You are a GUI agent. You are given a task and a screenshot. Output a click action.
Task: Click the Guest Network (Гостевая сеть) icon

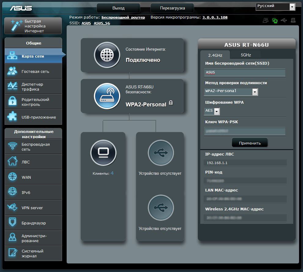pos(12,71)
